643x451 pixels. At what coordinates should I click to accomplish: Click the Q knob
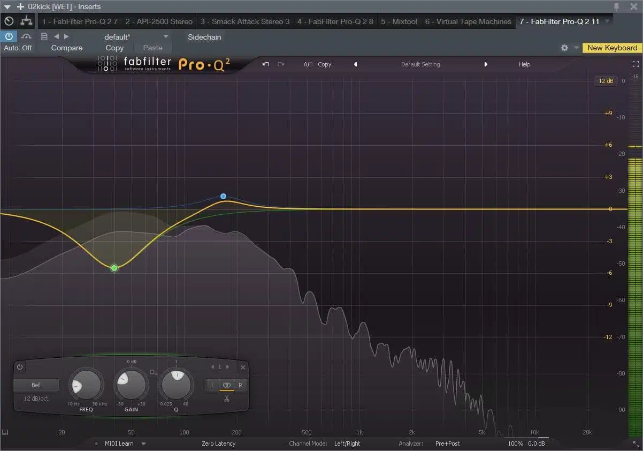click(x=176, y=385)
